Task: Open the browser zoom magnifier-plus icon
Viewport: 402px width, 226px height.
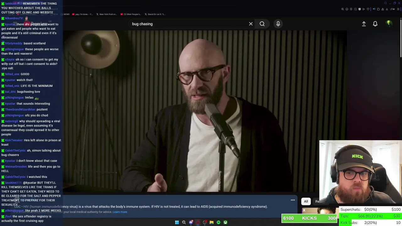Action: click(343, 9)
